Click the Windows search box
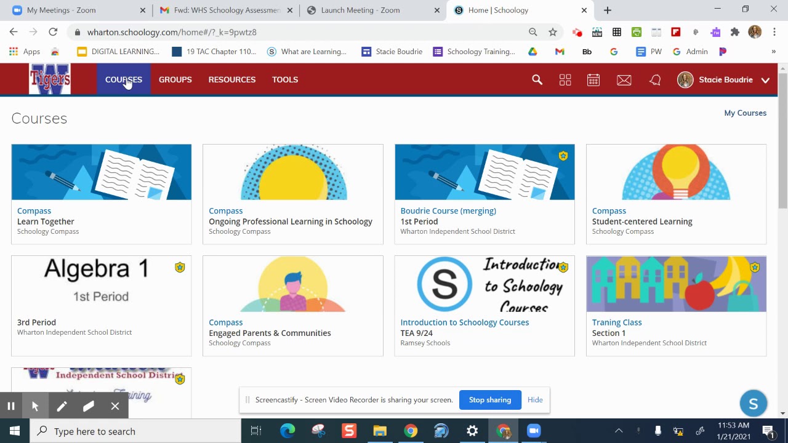This screenshot has height=443, width=788. click(x=135, y=431)
